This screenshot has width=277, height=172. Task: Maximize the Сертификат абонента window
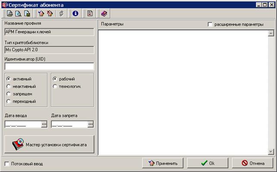265,5
